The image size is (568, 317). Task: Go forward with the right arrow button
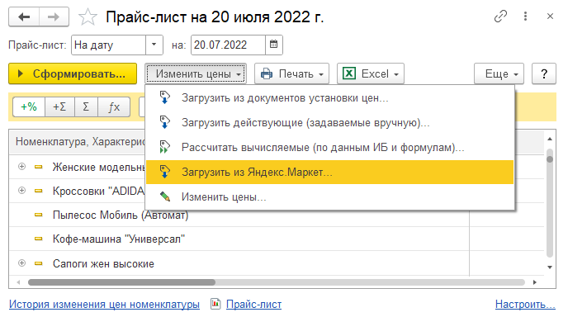pyautogui.click(x=54, y=17)
